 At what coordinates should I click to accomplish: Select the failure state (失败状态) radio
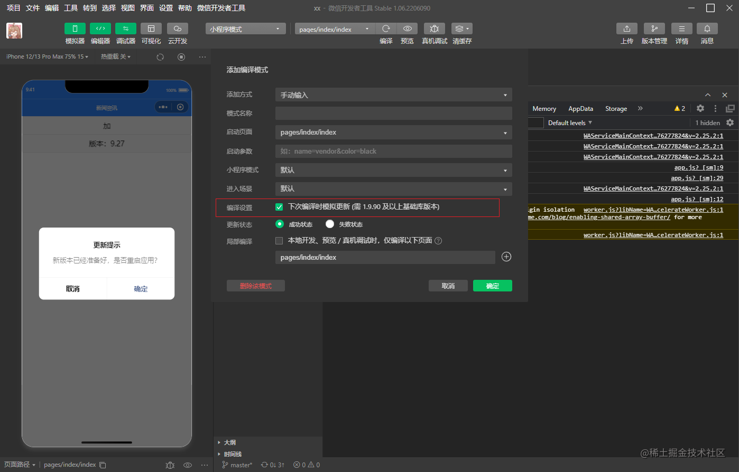click(330, 224)
